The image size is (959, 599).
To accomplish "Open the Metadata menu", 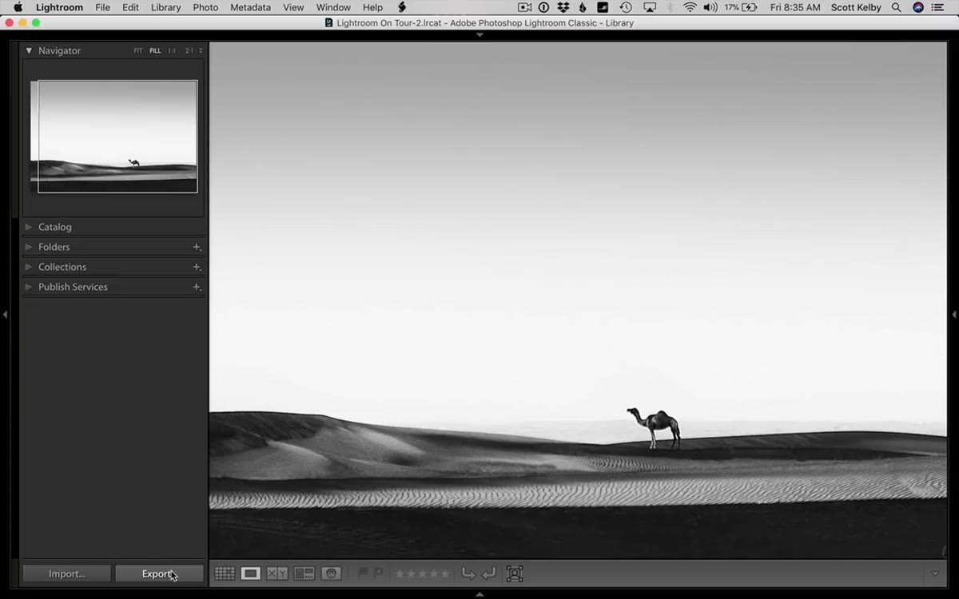I will [x=250, y=7].
